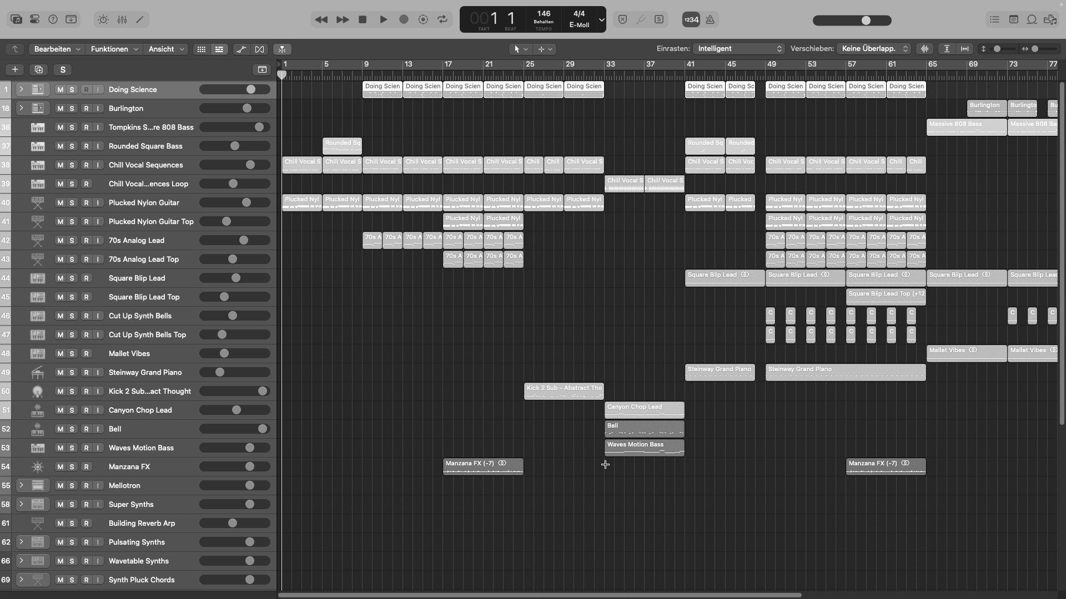The image size is (1066, 599).
Task: Click the Record button in transport
Action: click(404, 19)
